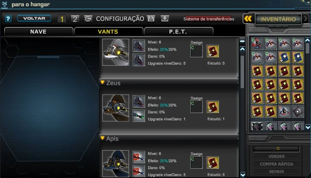Image resolution: width=311 pixels, height=178 pixels.
Task: Open the gear settings icon beside CONFIGURAÇÃO
Action: pyautogui.click(x=88, y=19)
